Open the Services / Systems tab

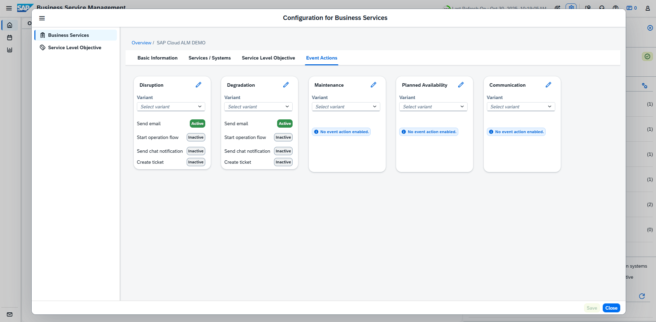tap(209, 58)
